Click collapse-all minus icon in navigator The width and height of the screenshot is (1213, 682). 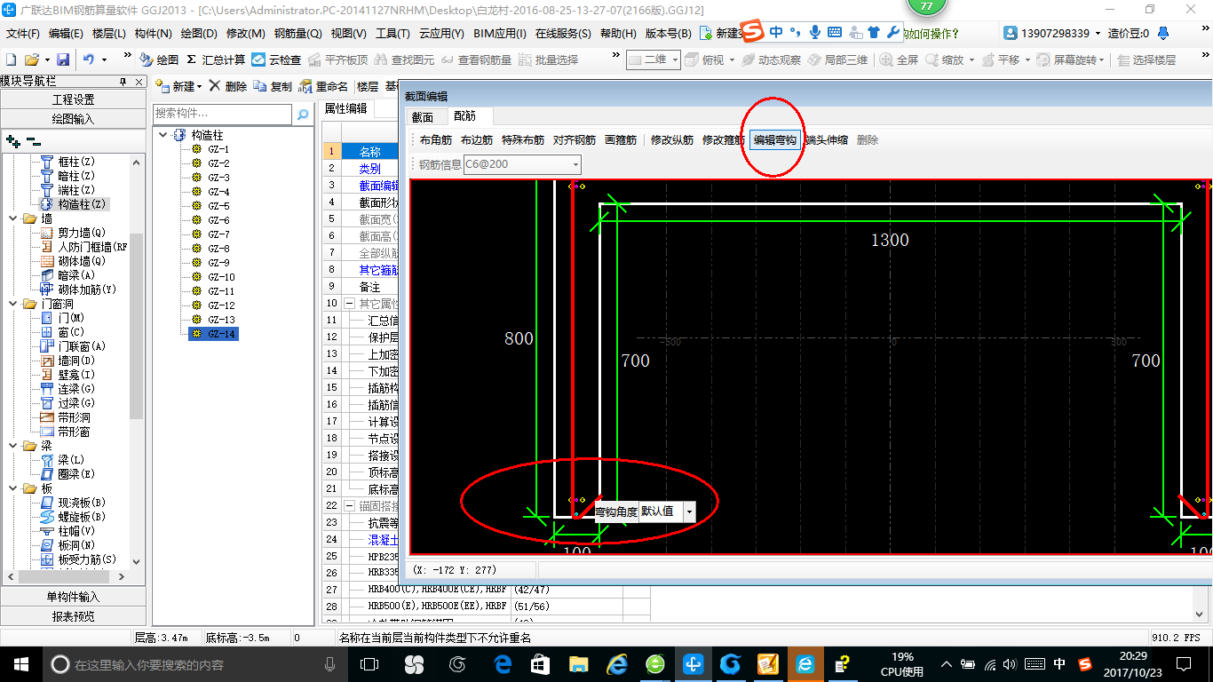click(33, 140)
